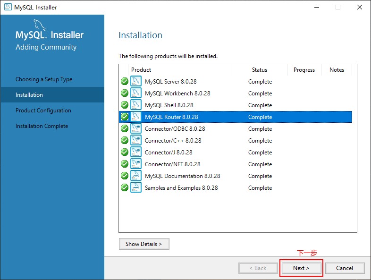Open the Installation Complete step
The height and width of the screenshot is (280, 371).
click(42, 126)
